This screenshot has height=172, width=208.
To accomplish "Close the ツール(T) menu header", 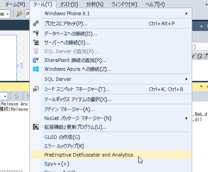I will pos(43,4).
